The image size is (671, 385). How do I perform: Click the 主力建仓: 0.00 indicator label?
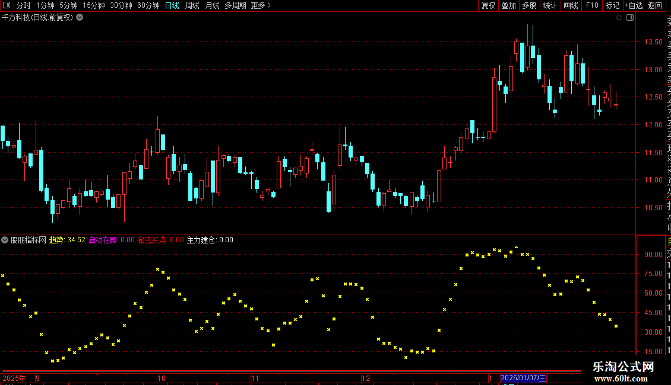point(210,240)
